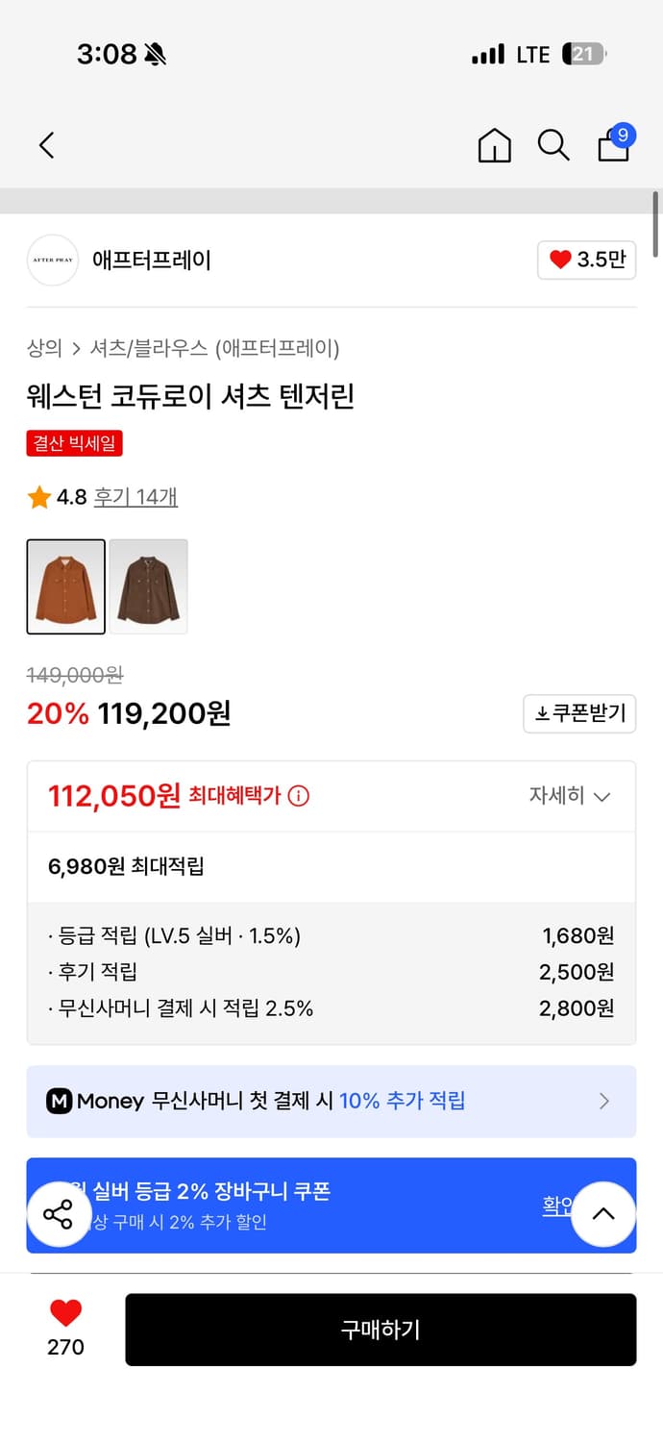Tap the M Money logo icon
Screen dimensions: 663x1442
pos(60,1101)
